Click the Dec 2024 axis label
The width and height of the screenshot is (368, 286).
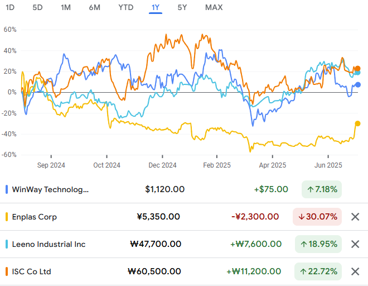click(162, 165)
